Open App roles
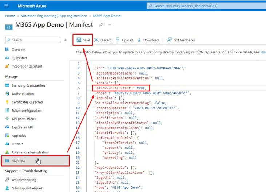 point(19,136)
